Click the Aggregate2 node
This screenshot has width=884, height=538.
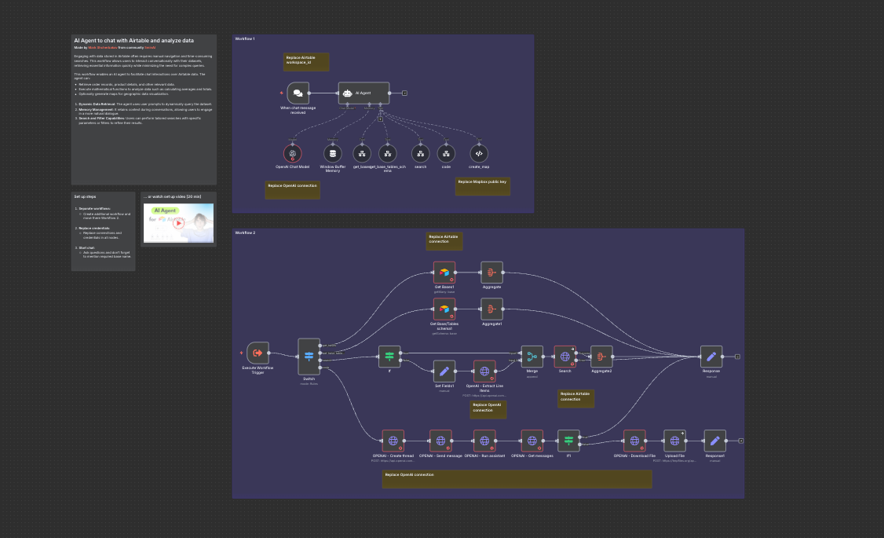(601, 357)
